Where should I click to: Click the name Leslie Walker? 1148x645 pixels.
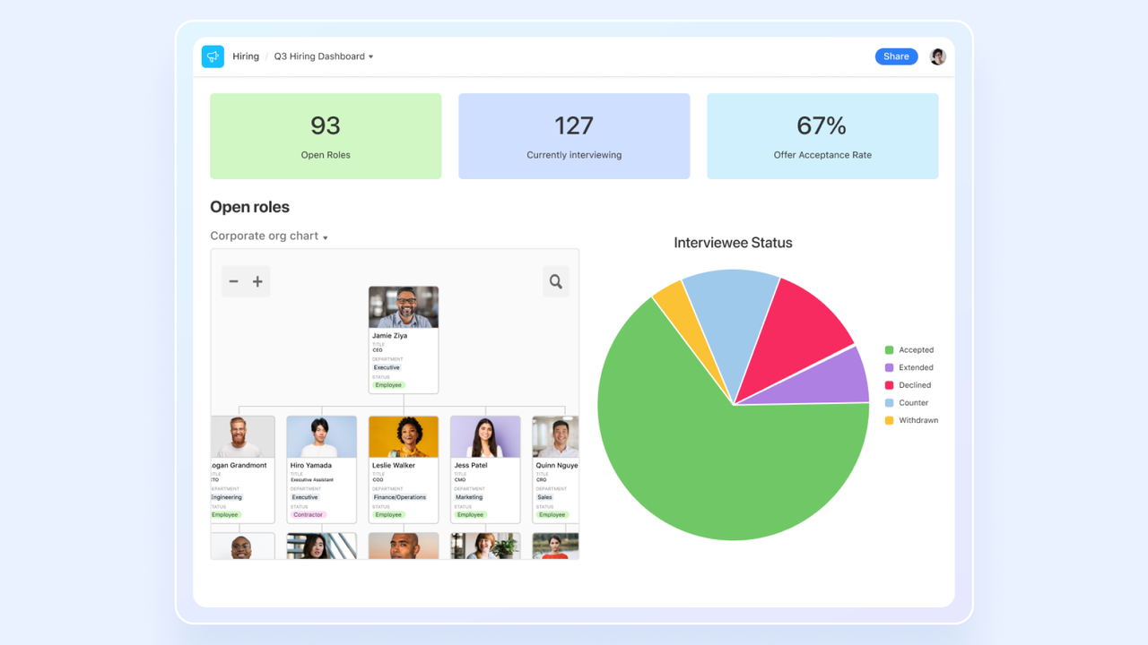[x=394, y=466]
